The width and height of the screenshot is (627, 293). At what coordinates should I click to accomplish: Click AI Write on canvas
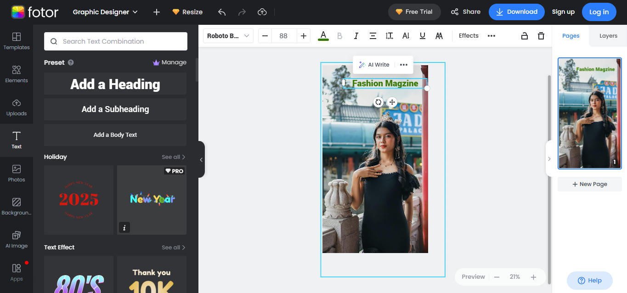pos(374,65)
